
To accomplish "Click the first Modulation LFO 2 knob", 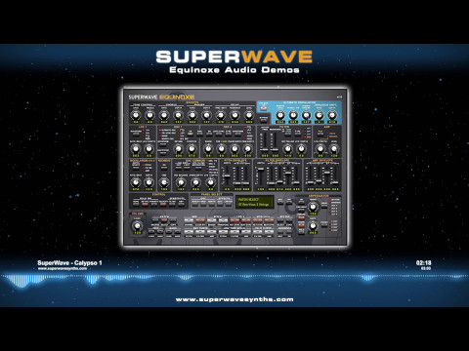I will tap(136, 182).
